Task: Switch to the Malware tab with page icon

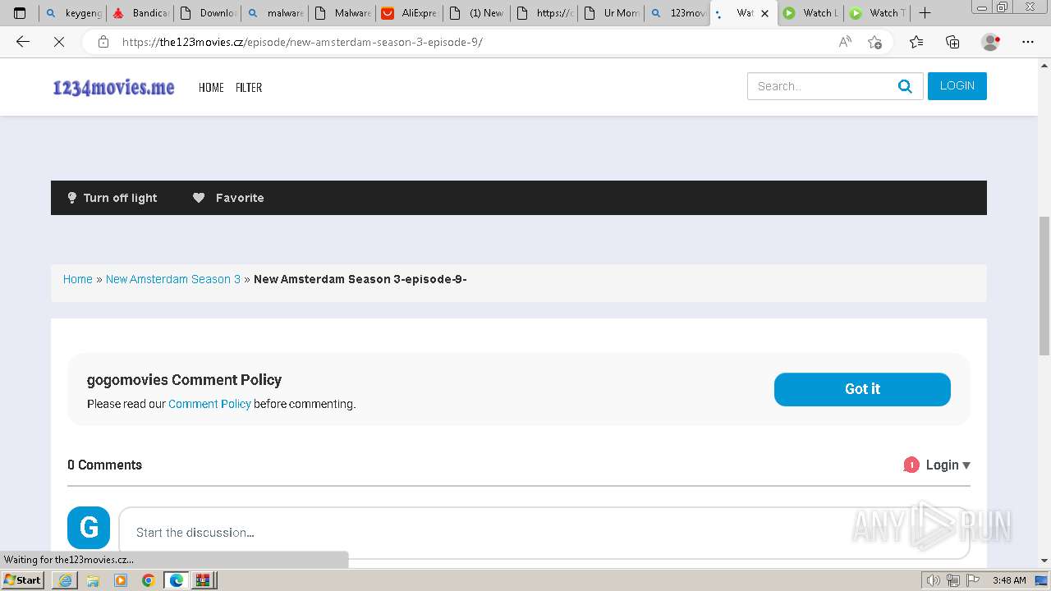Action: point(343,13)
